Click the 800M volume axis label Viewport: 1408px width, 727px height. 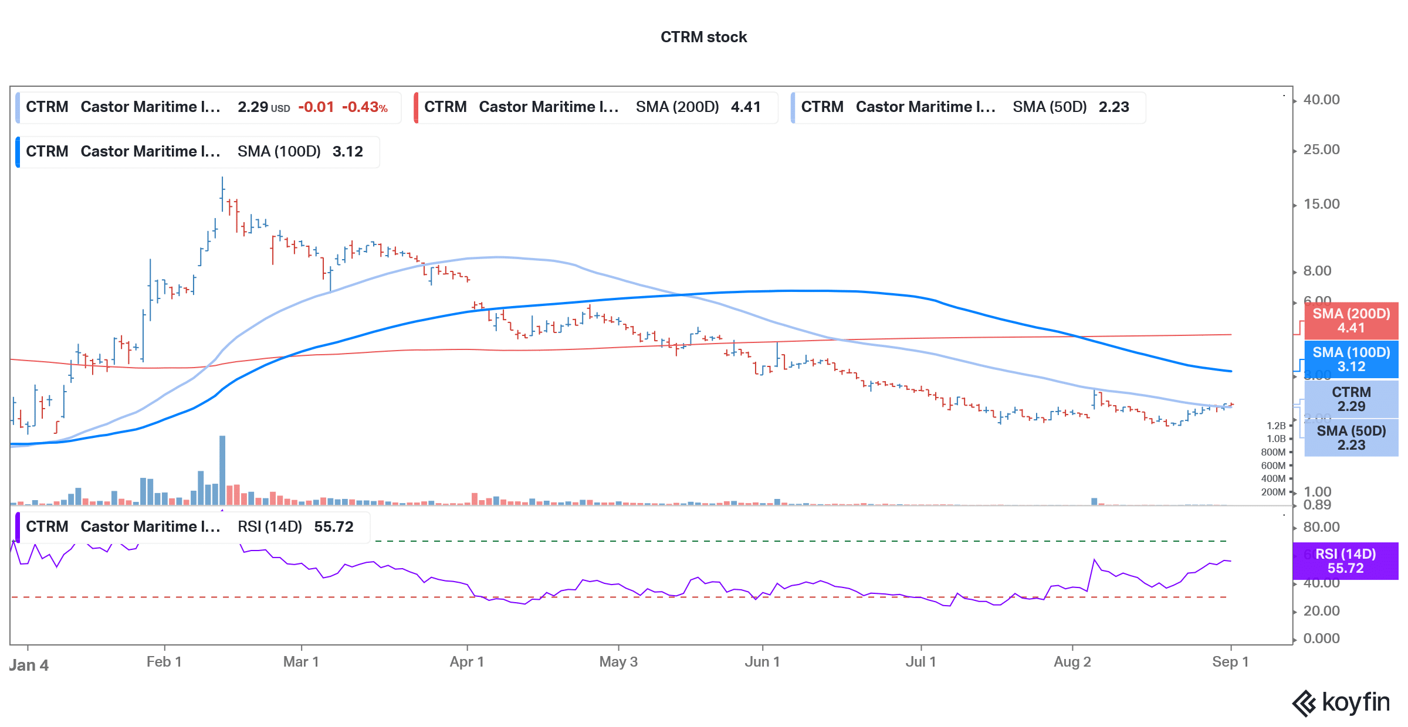1273,452
